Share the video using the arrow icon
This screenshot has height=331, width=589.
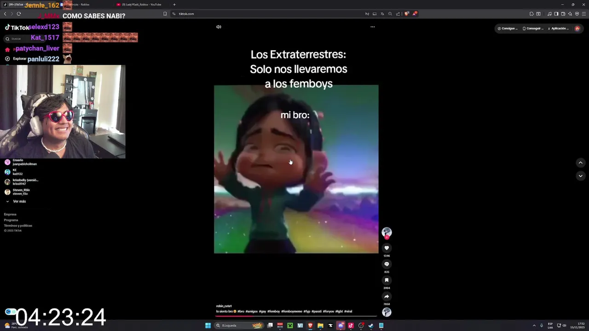pyautogui.click(x=387, y=297)
